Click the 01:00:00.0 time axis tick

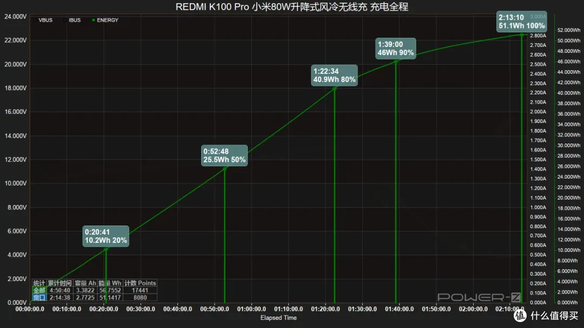(251, 309)
